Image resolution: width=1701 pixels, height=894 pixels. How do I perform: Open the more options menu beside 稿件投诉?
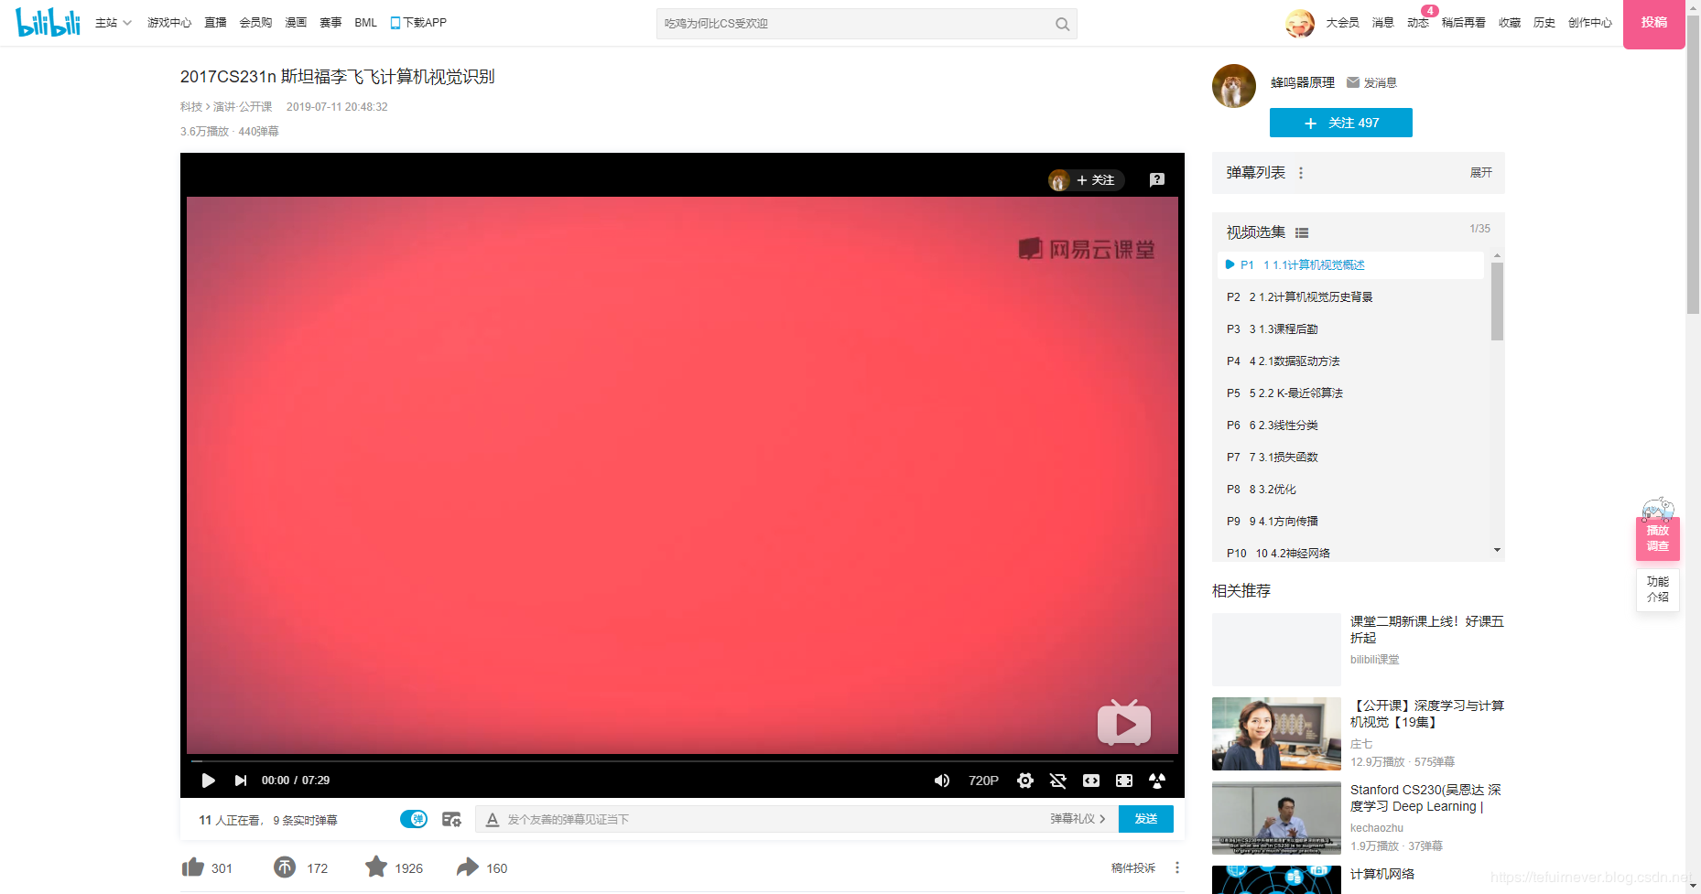click(x=1177, y=867)
